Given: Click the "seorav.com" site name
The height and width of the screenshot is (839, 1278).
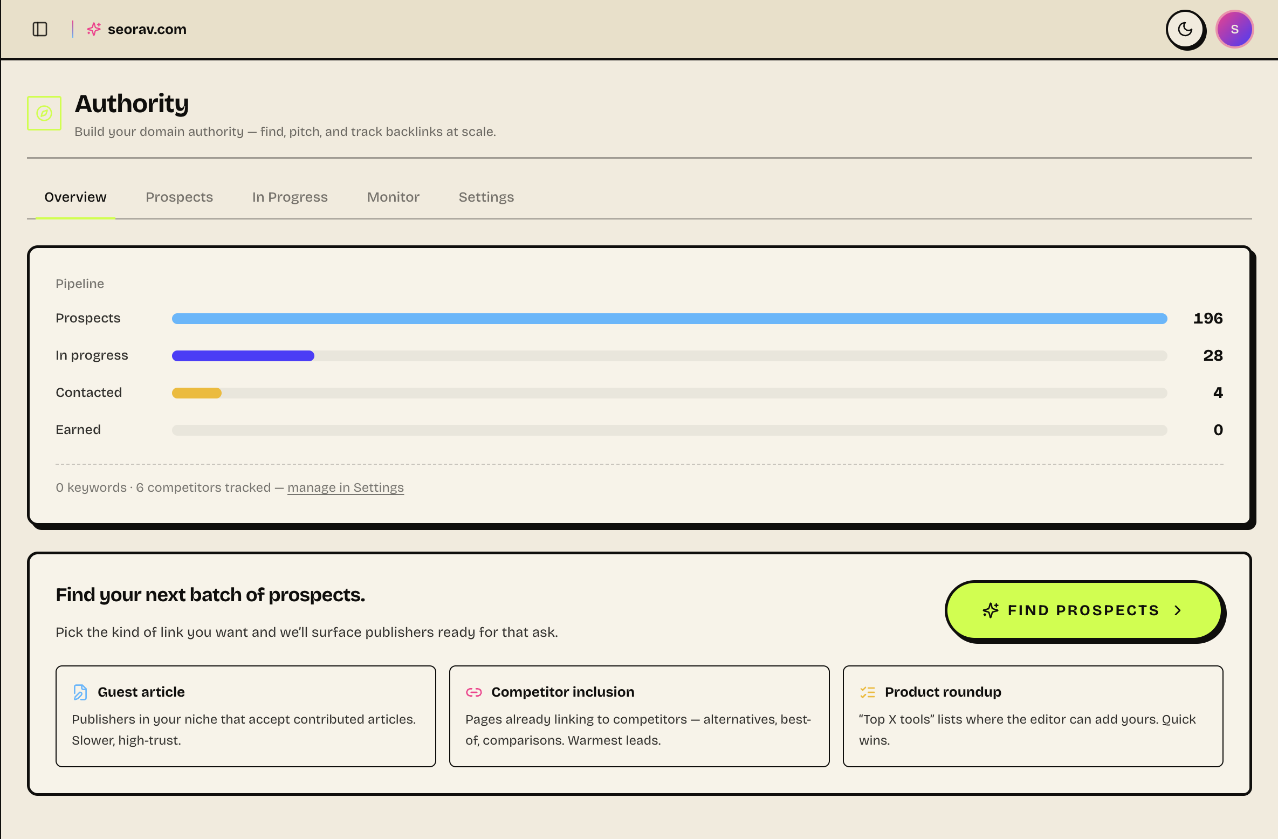Looking at the screenshot, I should tap(147, 29).
